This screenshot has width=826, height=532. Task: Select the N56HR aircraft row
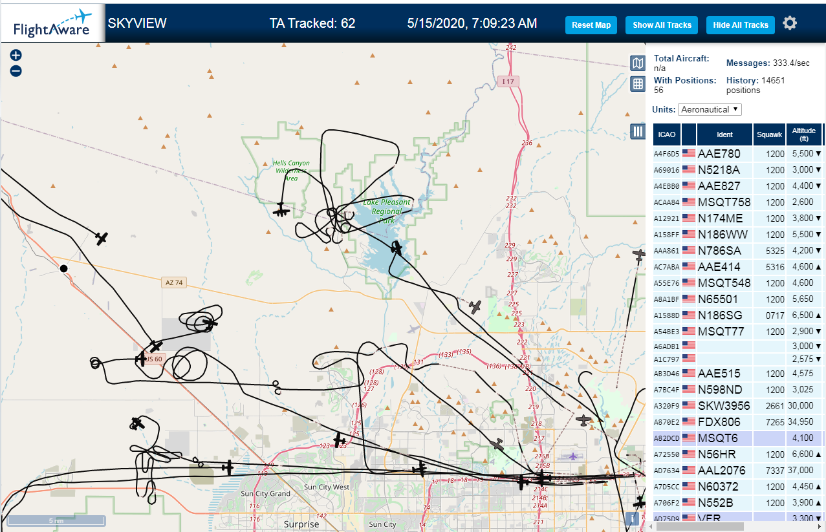[738, 454]
